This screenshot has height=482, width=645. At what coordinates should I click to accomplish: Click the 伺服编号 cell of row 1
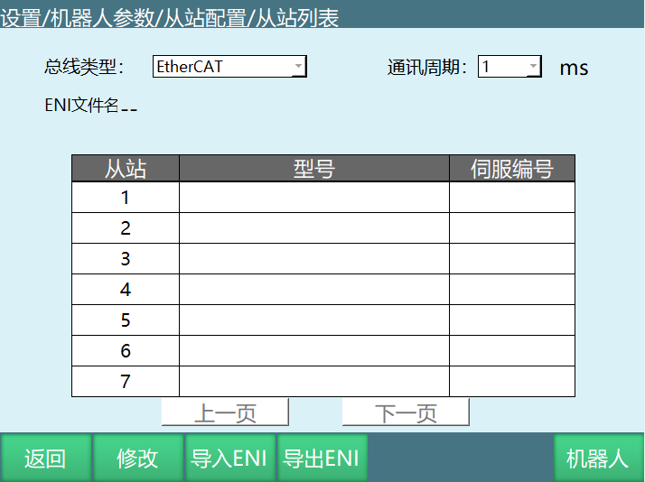tap(511, 198)
